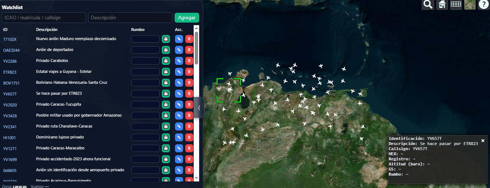
Task: Switch the satellite map layer thumbnail
Action: [x=470, y=5]
